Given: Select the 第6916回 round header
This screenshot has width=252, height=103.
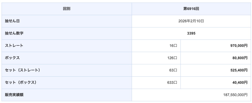Looking at the screenshot, I should 191,9.
